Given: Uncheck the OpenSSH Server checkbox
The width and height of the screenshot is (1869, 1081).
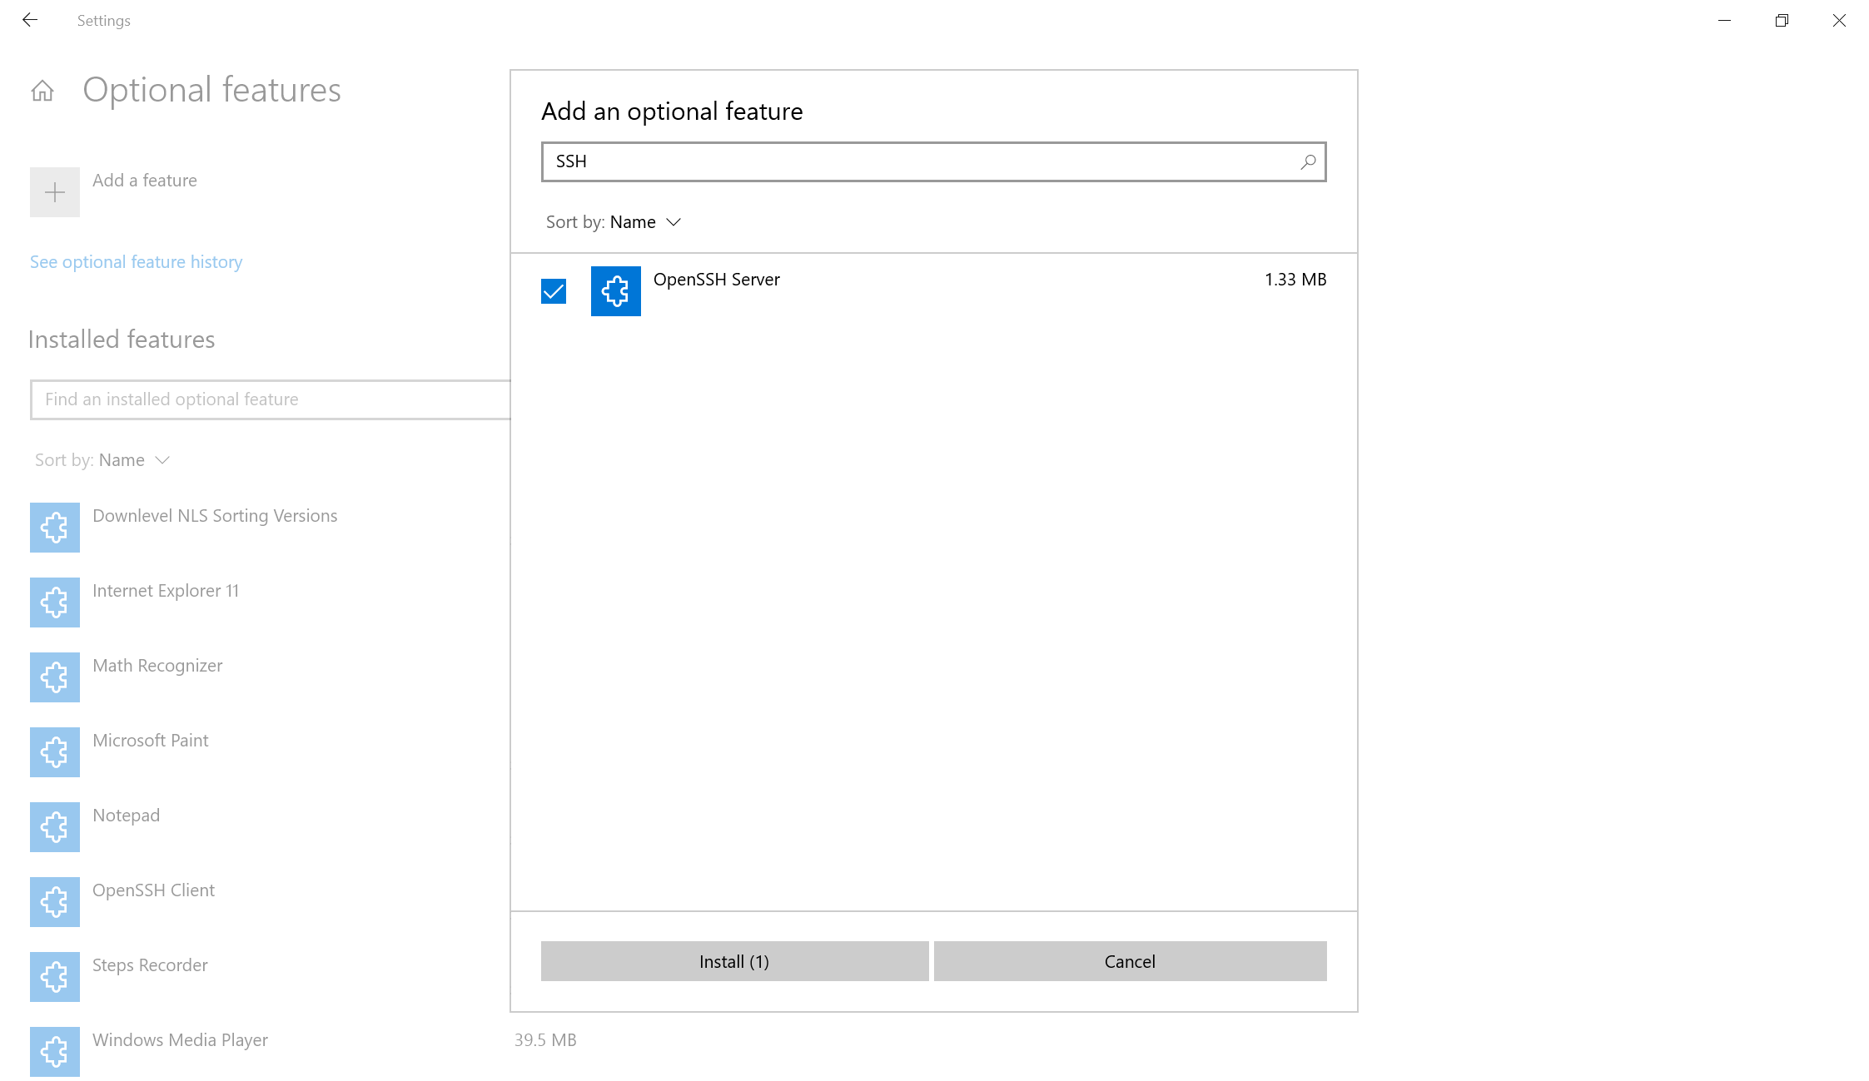Looking at the screenshot, I should 554,291.
